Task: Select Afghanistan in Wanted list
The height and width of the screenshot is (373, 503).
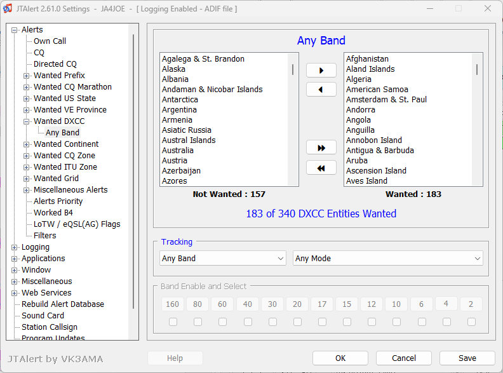Action: coord(367,59)
